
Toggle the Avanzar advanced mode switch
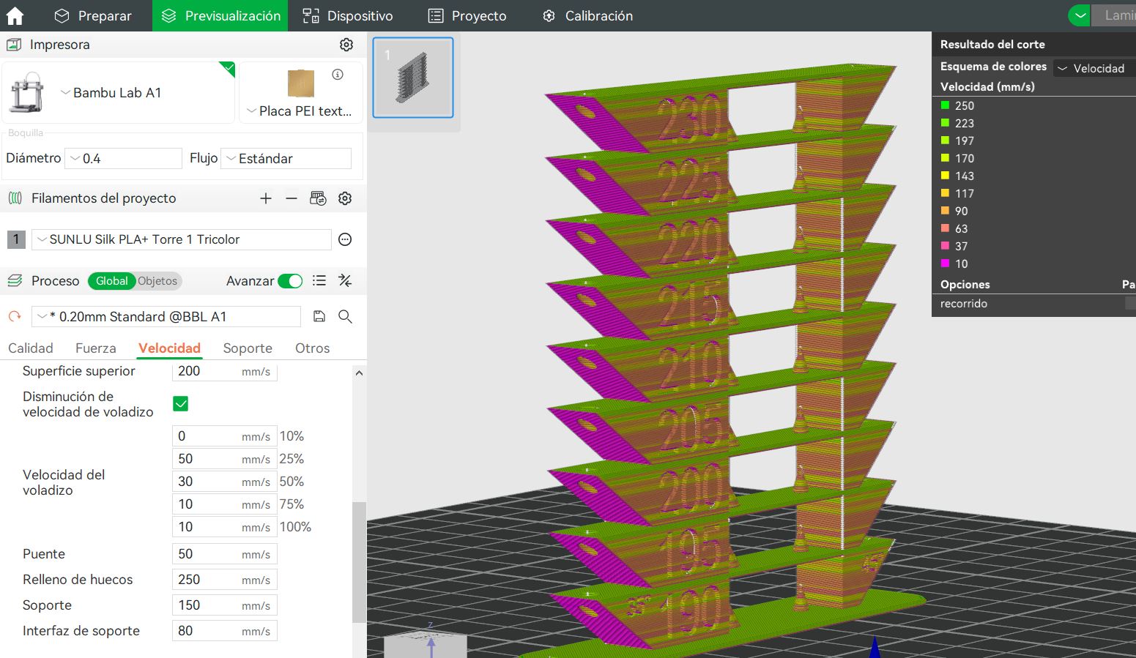291,281
